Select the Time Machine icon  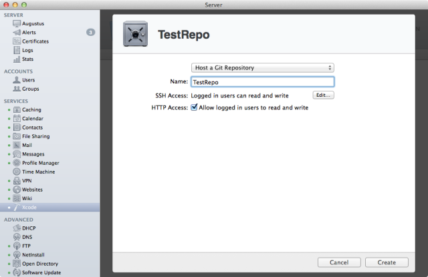coord(17,172)
